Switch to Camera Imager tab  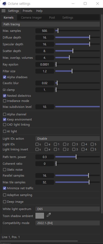coord(31,18)
